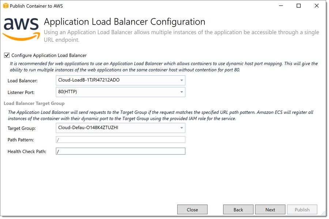Open the Listener Port dropdown
The image size is (329, 219).
point(120,92)
